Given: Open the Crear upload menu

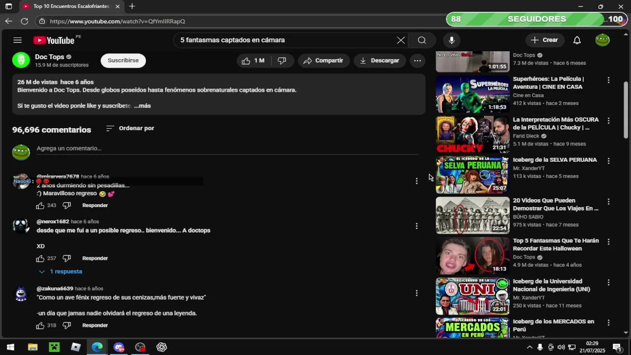Looking at the screenshot, I should (545, 40).
